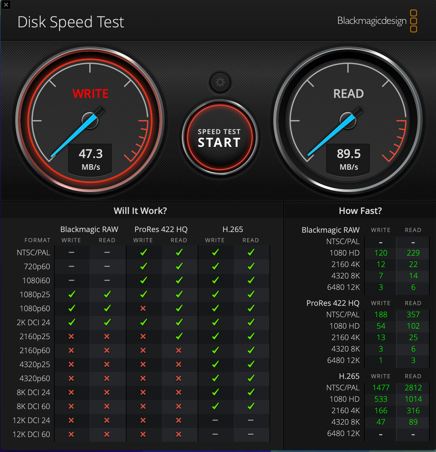Click the "Disk Speed Test" title
Screen dimensions: 436x452
[71, 22]
